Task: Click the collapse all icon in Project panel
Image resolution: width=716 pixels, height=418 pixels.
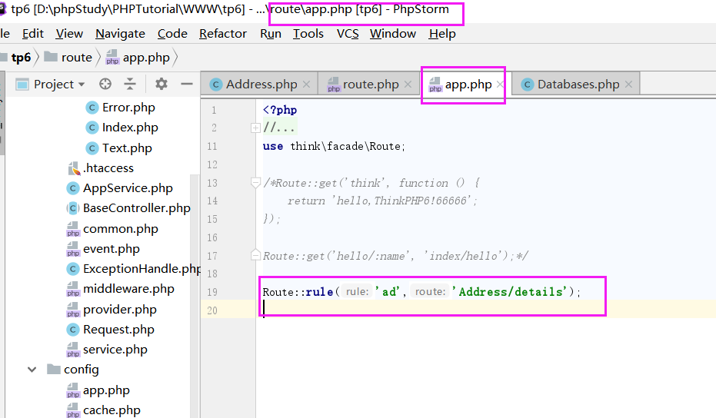Action: 130,85
